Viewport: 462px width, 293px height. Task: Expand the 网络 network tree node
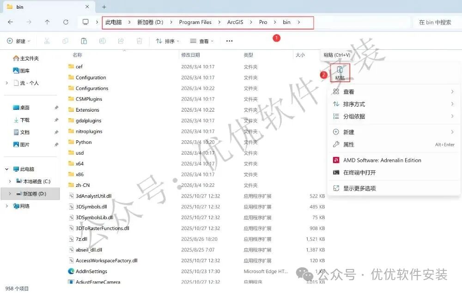(x=7, y=206)
